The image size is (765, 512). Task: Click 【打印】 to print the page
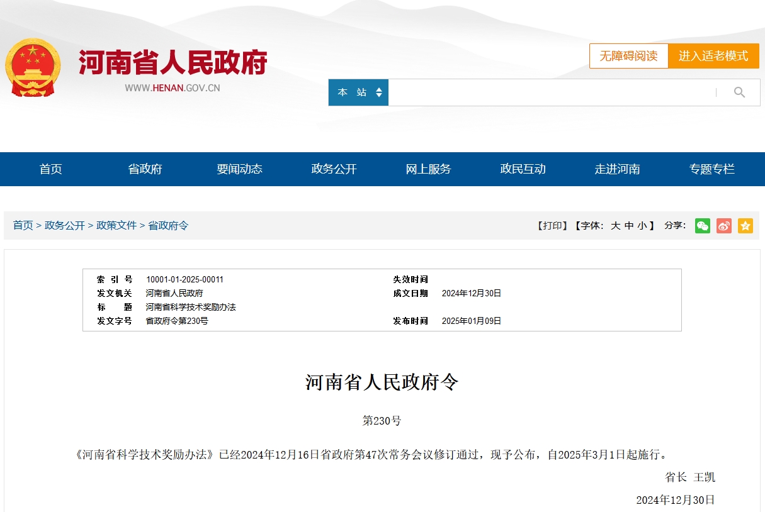coord(551,225)
